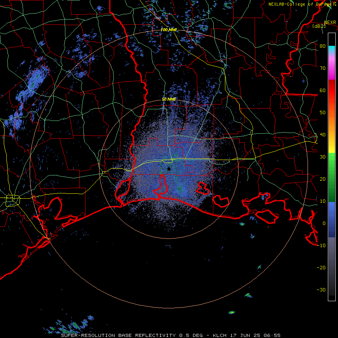Screen dimensions: 338x338
Task: Click the 0 value on the color scale
Action: tap(324, 223)
